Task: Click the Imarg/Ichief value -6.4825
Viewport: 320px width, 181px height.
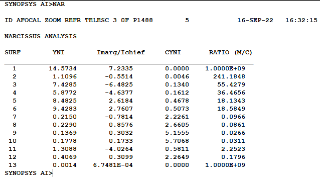Action: 119,84
